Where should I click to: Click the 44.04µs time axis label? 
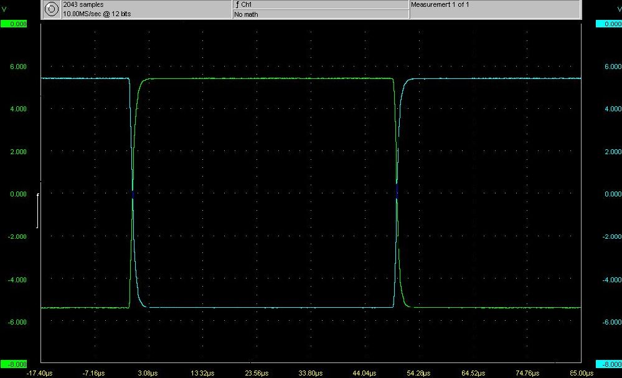point(365,373)
